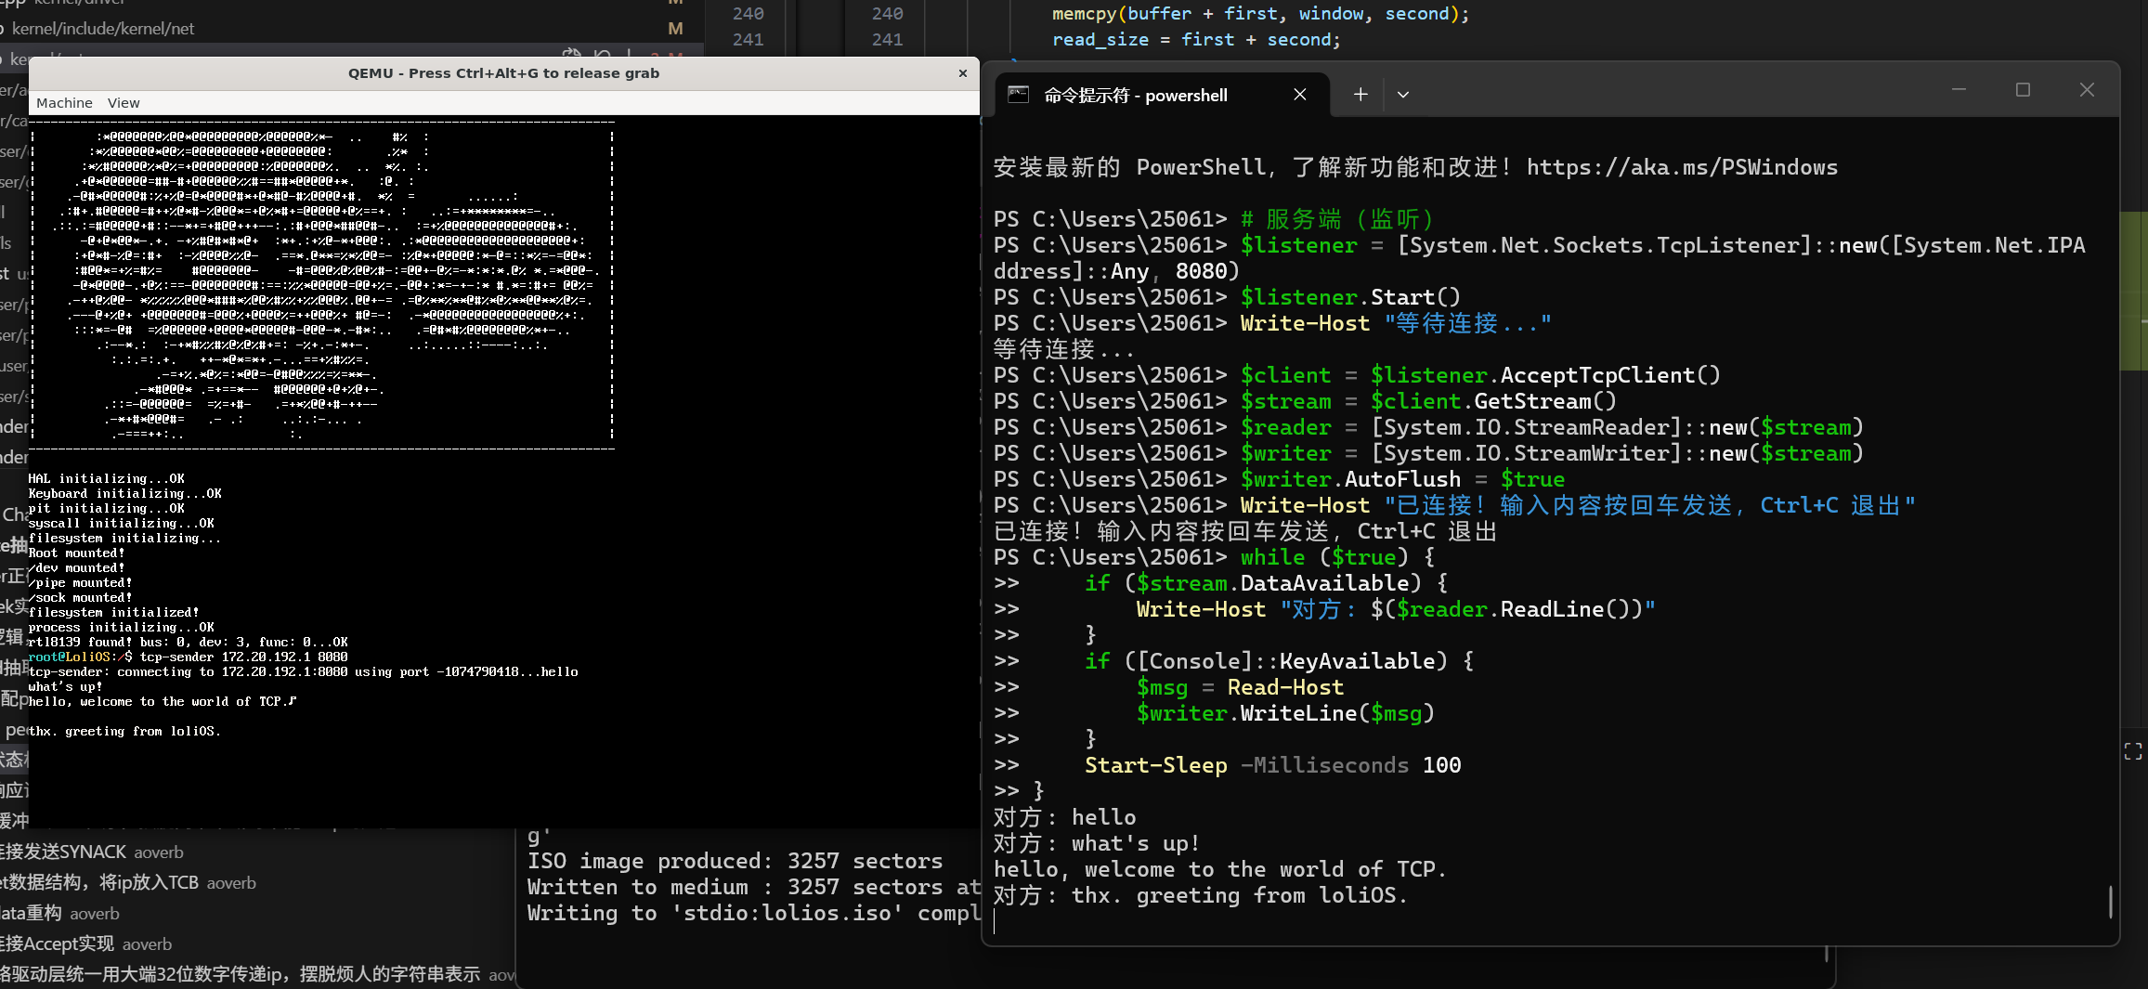Open the '连接Accept实现' commit entry
Image resolution: width=2148 pixels, height=989 pixels.
(59, 943)
